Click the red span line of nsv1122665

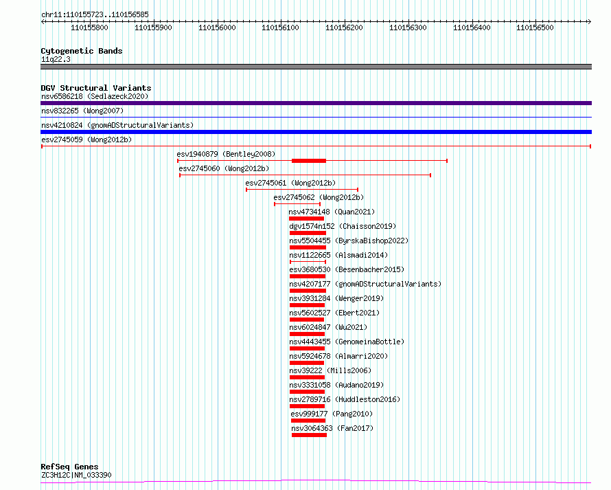pos(308,262)
